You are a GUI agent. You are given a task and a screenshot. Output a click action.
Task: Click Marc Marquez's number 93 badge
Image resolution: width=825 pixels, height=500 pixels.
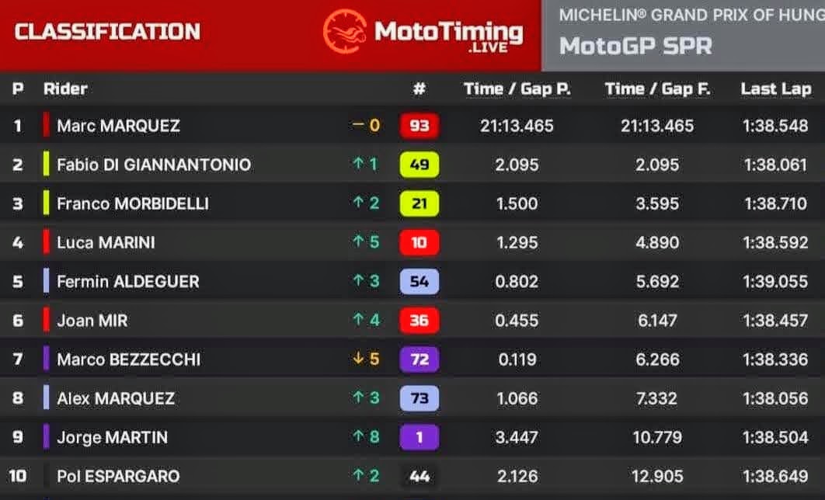(x=419, y=126)
